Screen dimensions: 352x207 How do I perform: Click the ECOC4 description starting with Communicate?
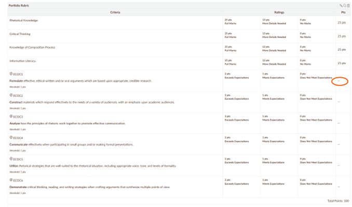pyautogui.click(x=72, y=144)
